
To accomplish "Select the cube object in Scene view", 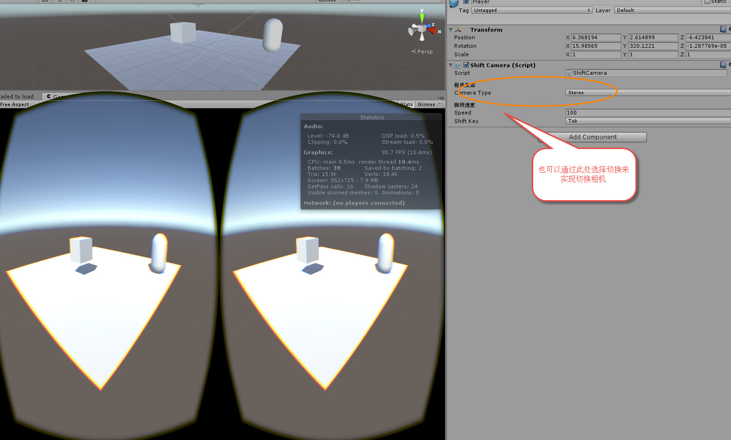I will [x=183, y=32].
